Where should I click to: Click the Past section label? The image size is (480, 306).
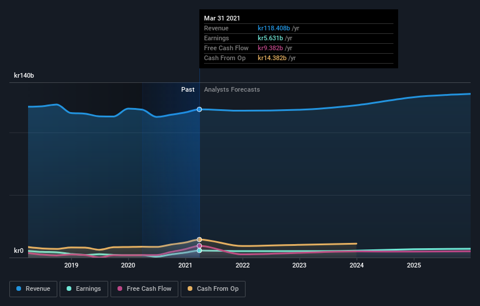(x=188, y=89)
